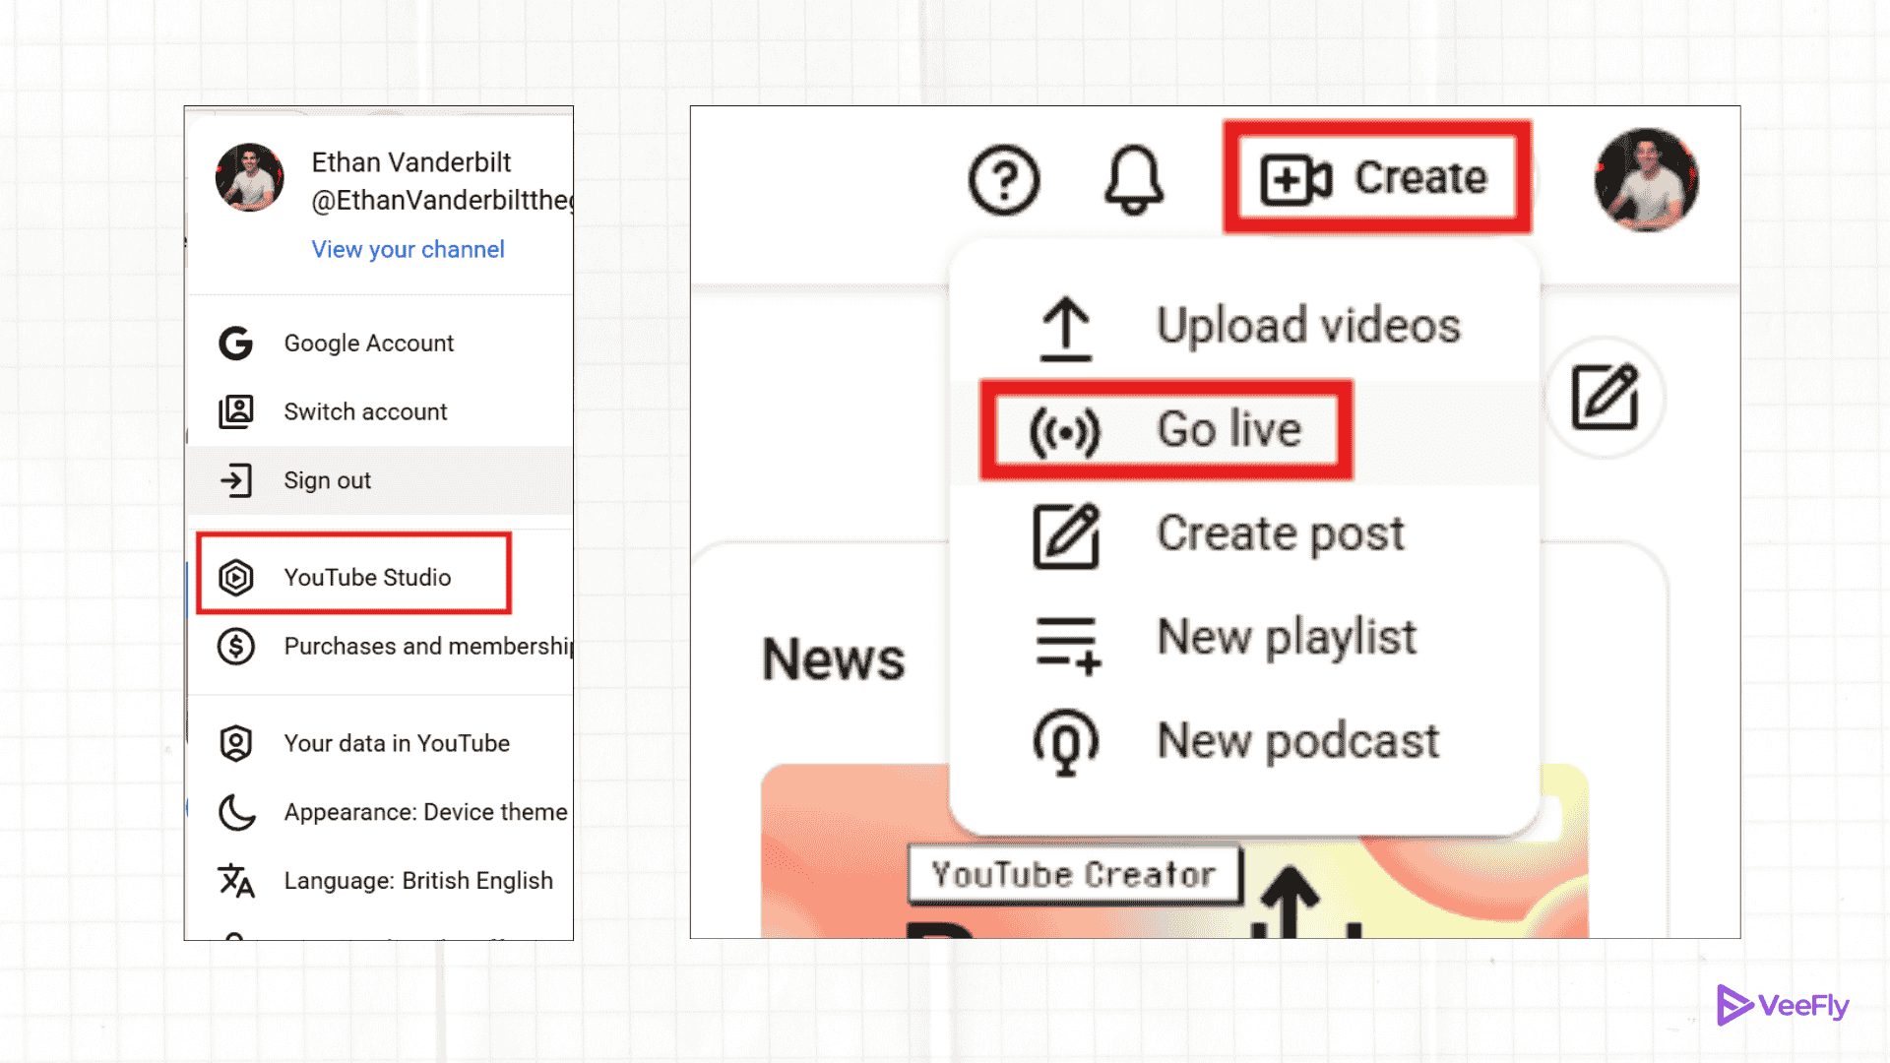Click the Help question mark icon
Screen dimensions: 1890x1063
pos(1003,179)
